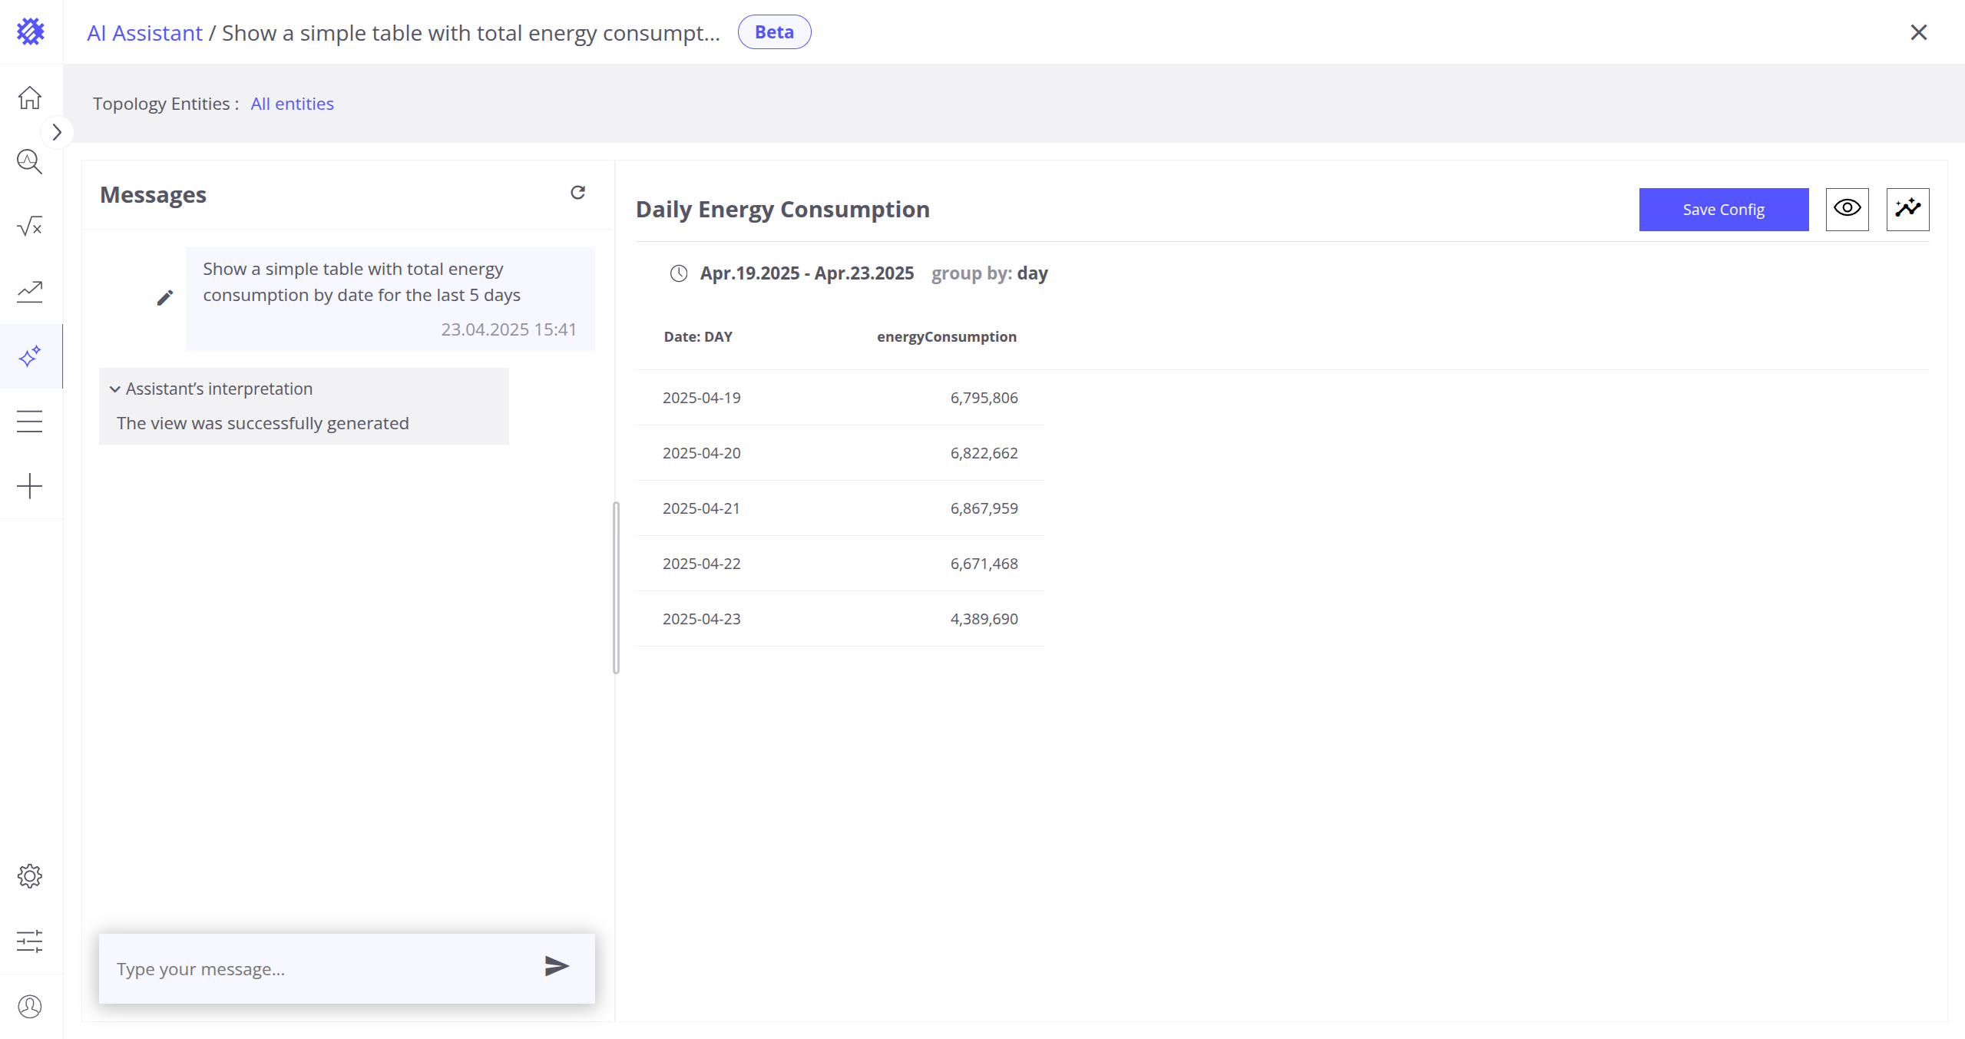Open the settings gear icon
The height and width of the screenshot is (1039, 1965).
point(30,876)
